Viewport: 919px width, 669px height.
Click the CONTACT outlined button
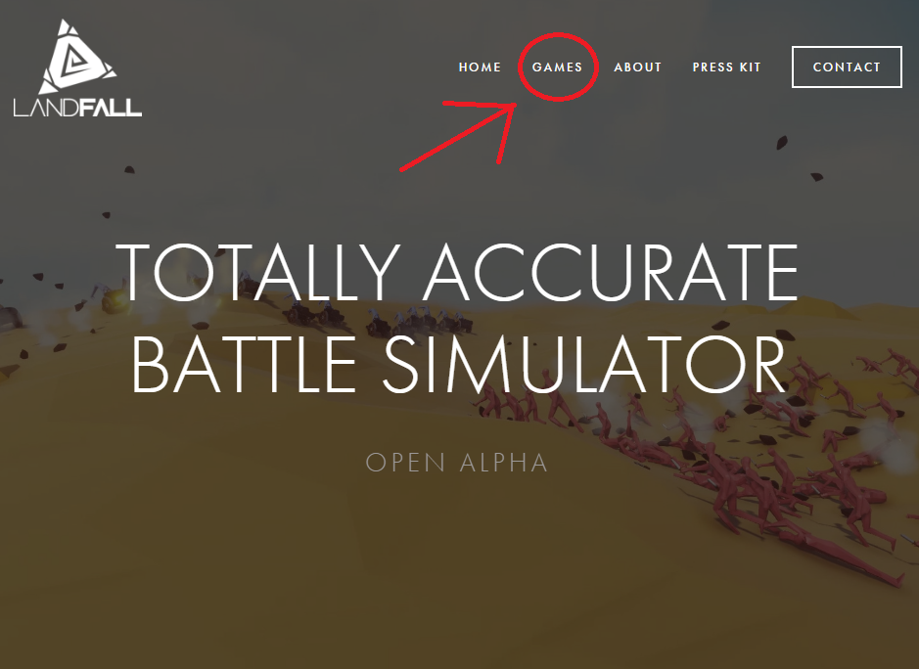tap(847, 67)
